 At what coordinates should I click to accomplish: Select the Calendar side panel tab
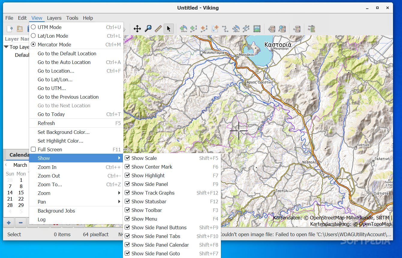[x=17, y=155]
